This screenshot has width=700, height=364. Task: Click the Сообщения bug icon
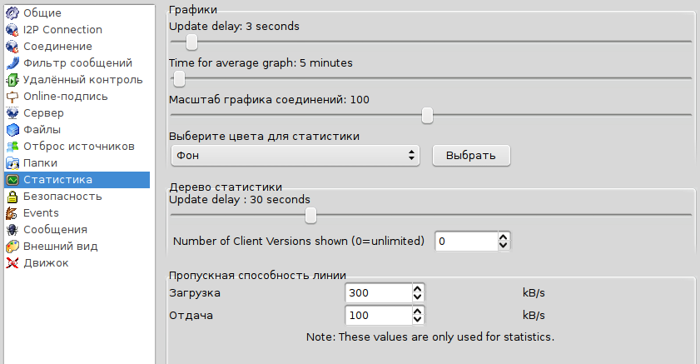pyautogui.click(x=12, y=230)
